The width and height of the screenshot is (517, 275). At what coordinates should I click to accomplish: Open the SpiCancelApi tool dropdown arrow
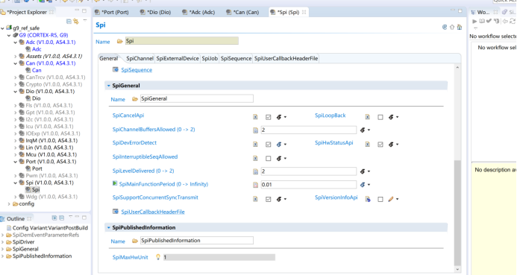285,117
